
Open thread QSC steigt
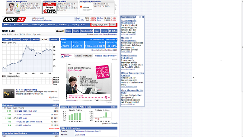click(23, 118)
